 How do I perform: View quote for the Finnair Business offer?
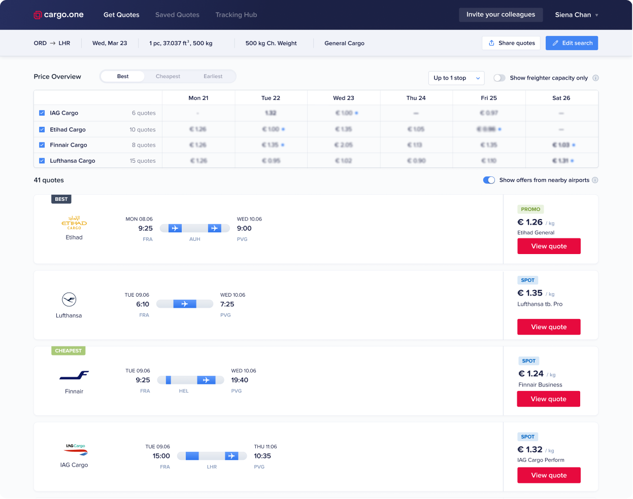coord(548,399)
